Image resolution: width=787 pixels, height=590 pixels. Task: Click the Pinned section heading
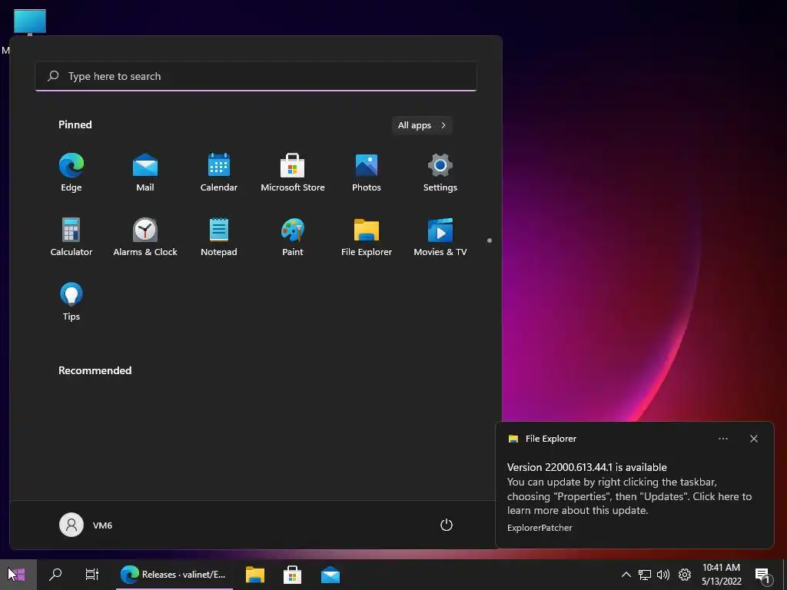[x=75, y=124]
